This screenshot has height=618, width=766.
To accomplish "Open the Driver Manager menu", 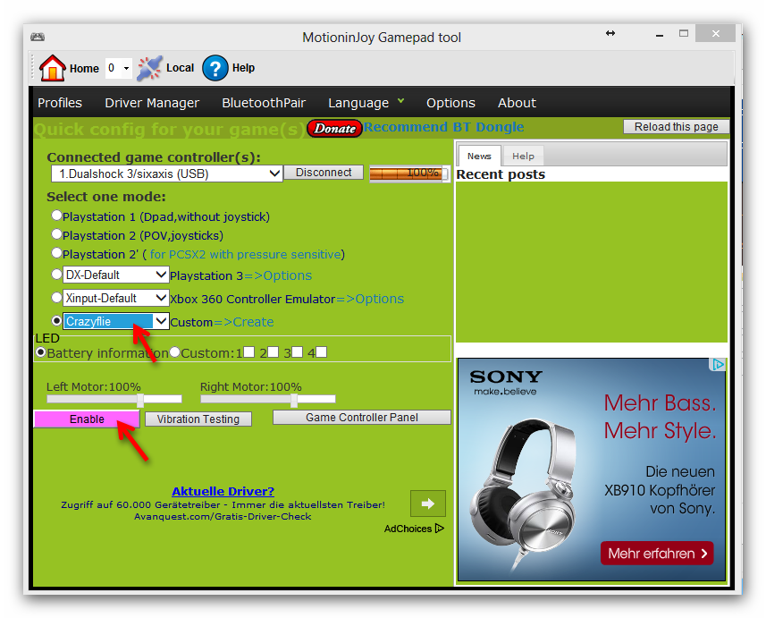I will 152,103.
